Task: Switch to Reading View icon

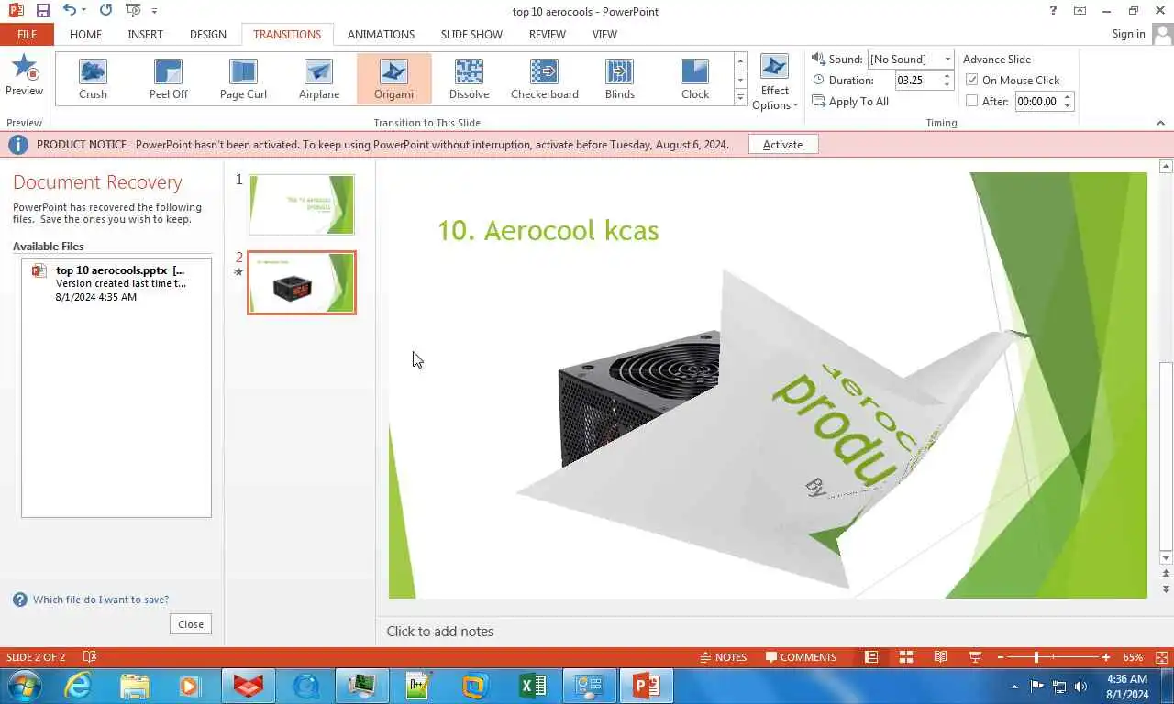Action: (940, 657)
